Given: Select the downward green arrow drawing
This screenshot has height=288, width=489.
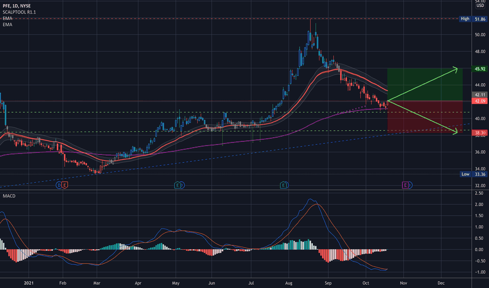Looking at the screenshot, I should 422,117.
